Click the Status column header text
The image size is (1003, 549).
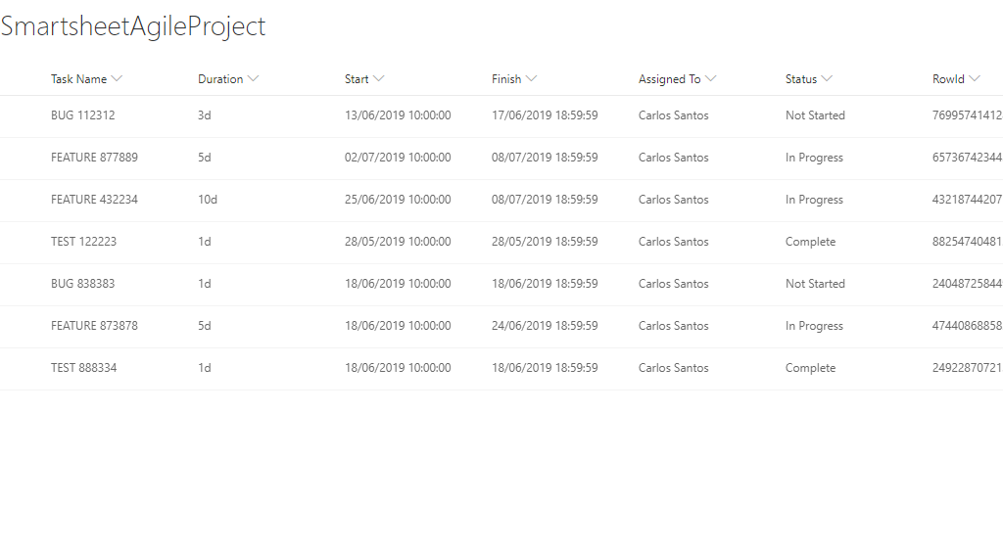[x=801, y=79]
